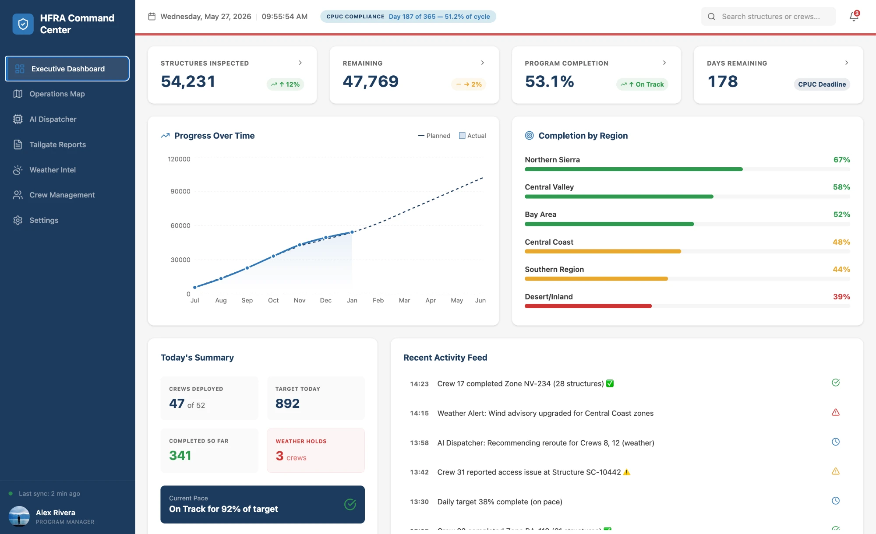Click the Operations Map icon
Screen dimensions: 876x534
coord(18,94)
